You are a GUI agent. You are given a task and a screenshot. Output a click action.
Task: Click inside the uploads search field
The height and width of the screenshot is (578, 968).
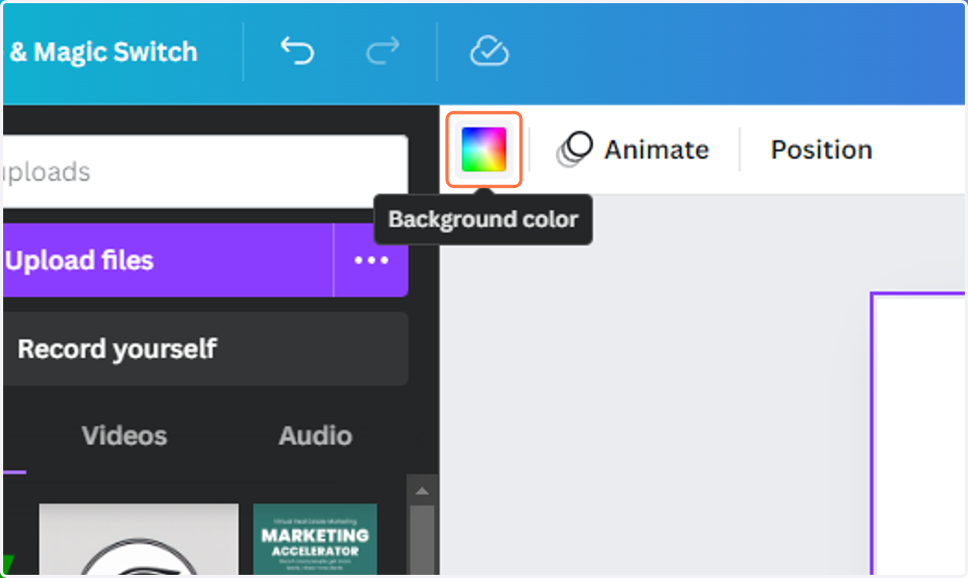coord(204,172)
